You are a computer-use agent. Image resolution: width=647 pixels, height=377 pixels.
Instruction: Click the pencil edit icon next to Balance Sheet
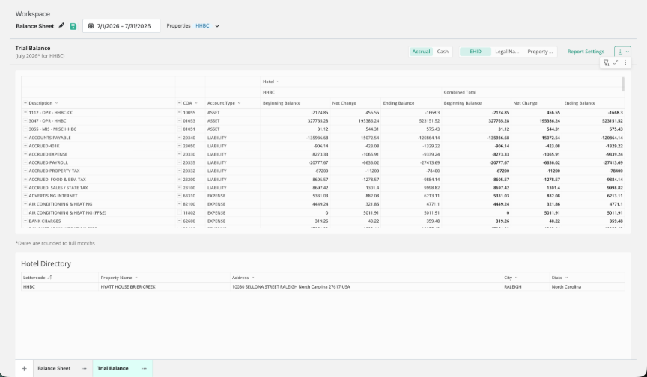pyautogui.click(x=61, y=26)
